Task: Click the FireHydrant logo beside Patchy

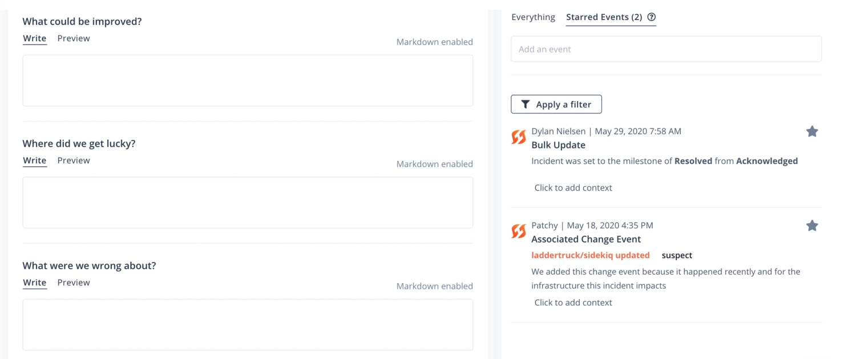Action: 518,231
